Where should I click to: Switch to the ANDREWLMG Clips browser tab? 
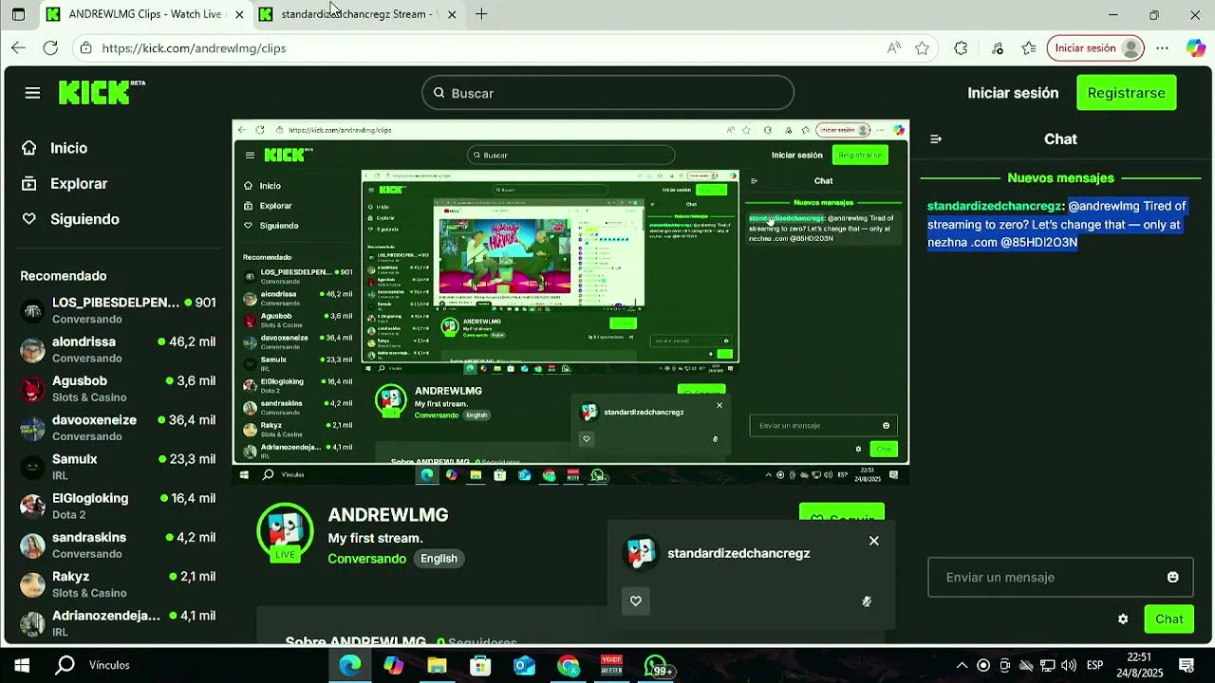[144, 14]
